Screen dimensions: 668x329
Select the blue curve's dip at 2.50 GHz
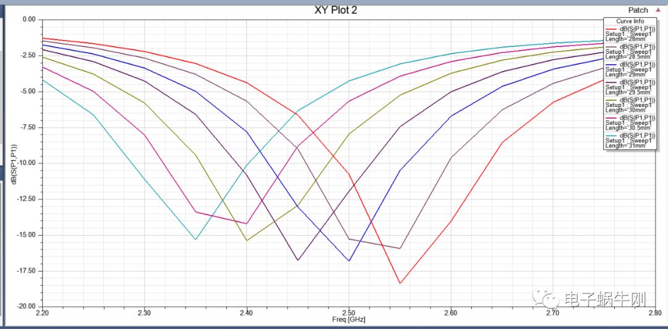pyautogui.click(x=349, y=260)
